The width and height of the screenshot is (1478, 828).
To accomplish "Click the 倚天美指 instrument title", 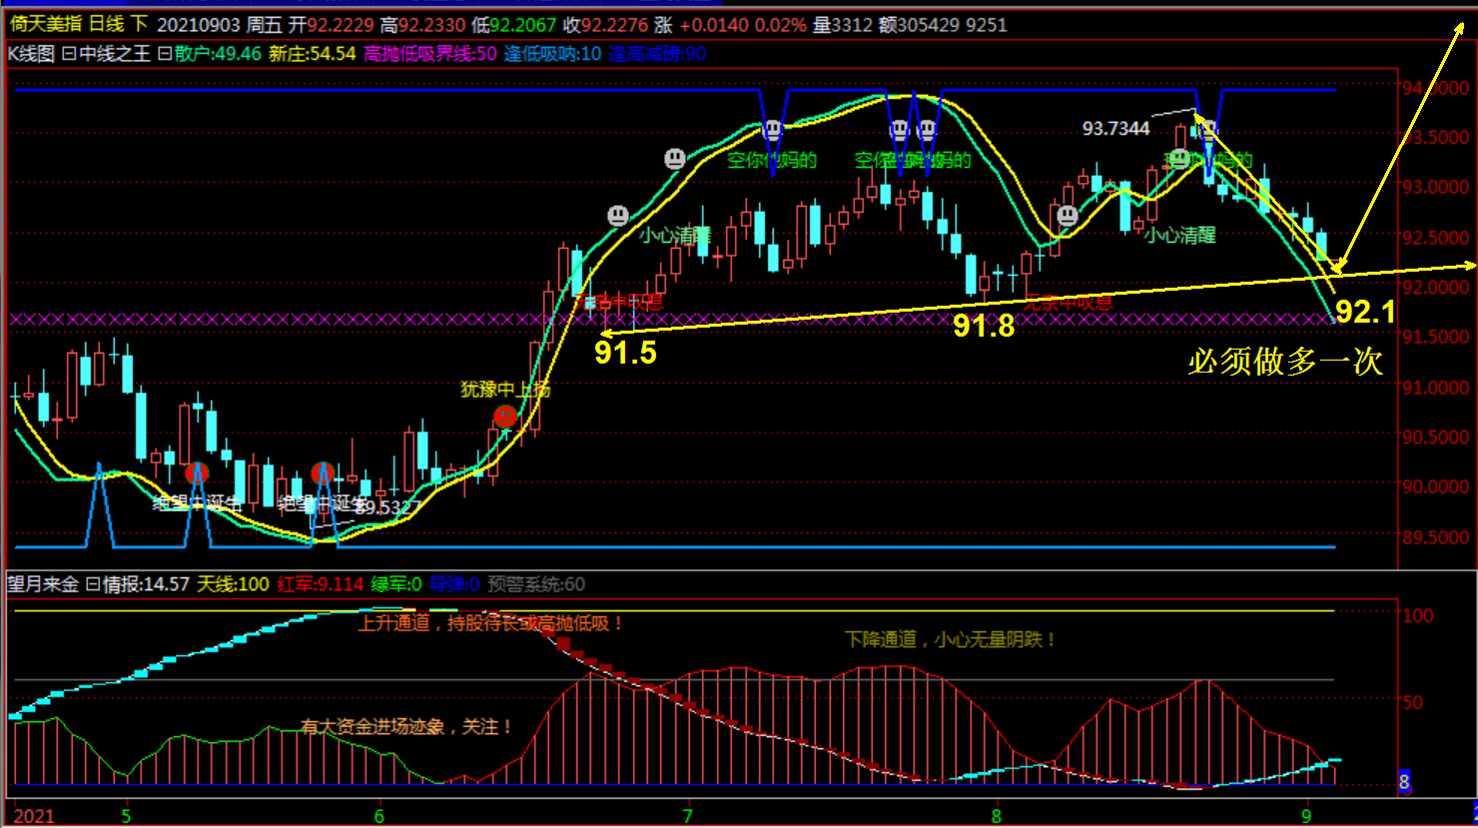I will coord(46,24).
